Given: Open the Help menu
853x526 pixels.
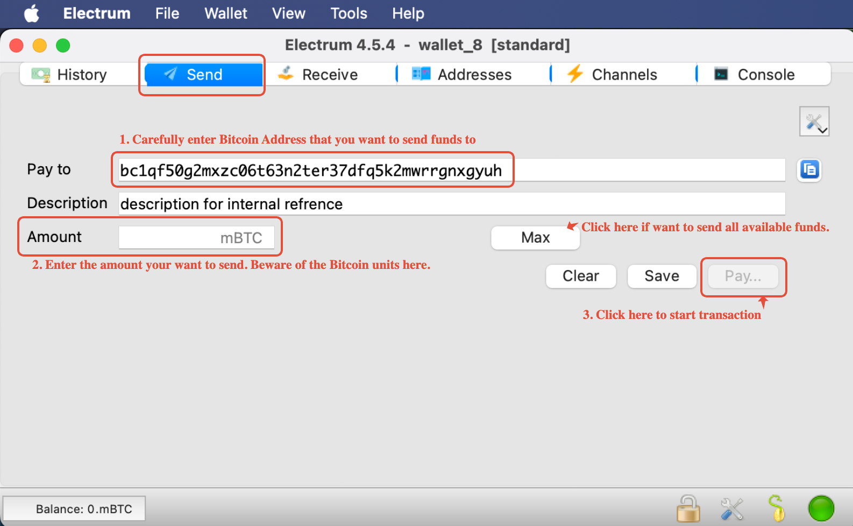Looking at the screenshot, I should (x=408, y=13).
